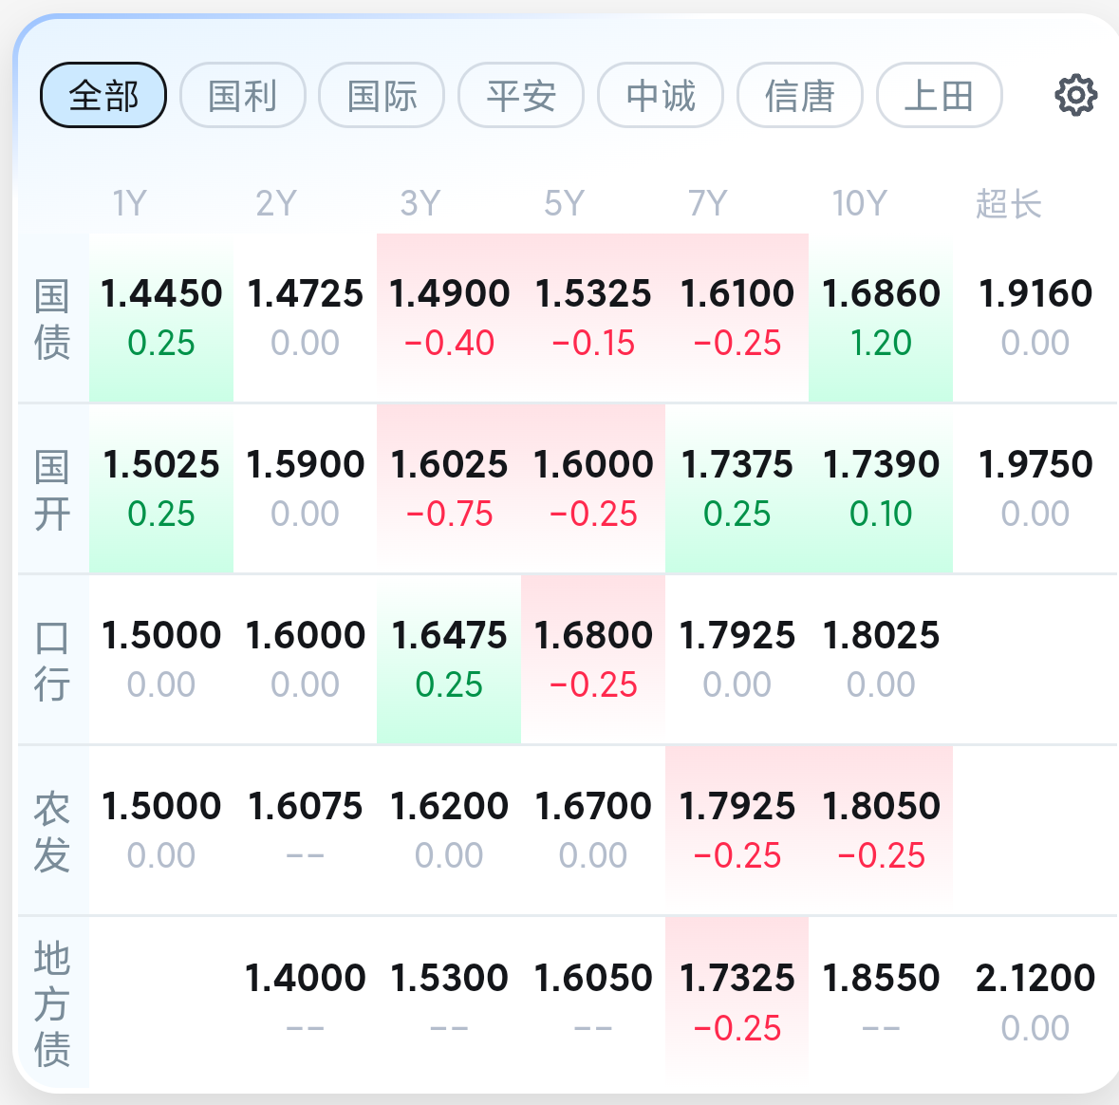Select 地方债 超长 yield 2.1200
This screenshot has height=1105, width=1119.
pos(1035,1002)
